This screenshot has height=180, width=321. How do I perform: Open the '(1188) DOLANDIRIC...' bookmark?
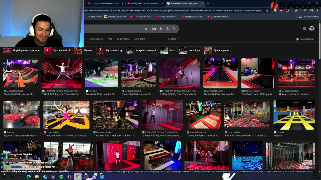[x=193, y=17]
